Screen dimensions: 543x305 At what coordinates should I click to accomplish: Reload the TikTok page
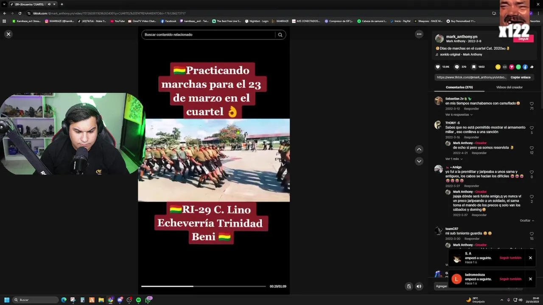(x=20, y=13)
